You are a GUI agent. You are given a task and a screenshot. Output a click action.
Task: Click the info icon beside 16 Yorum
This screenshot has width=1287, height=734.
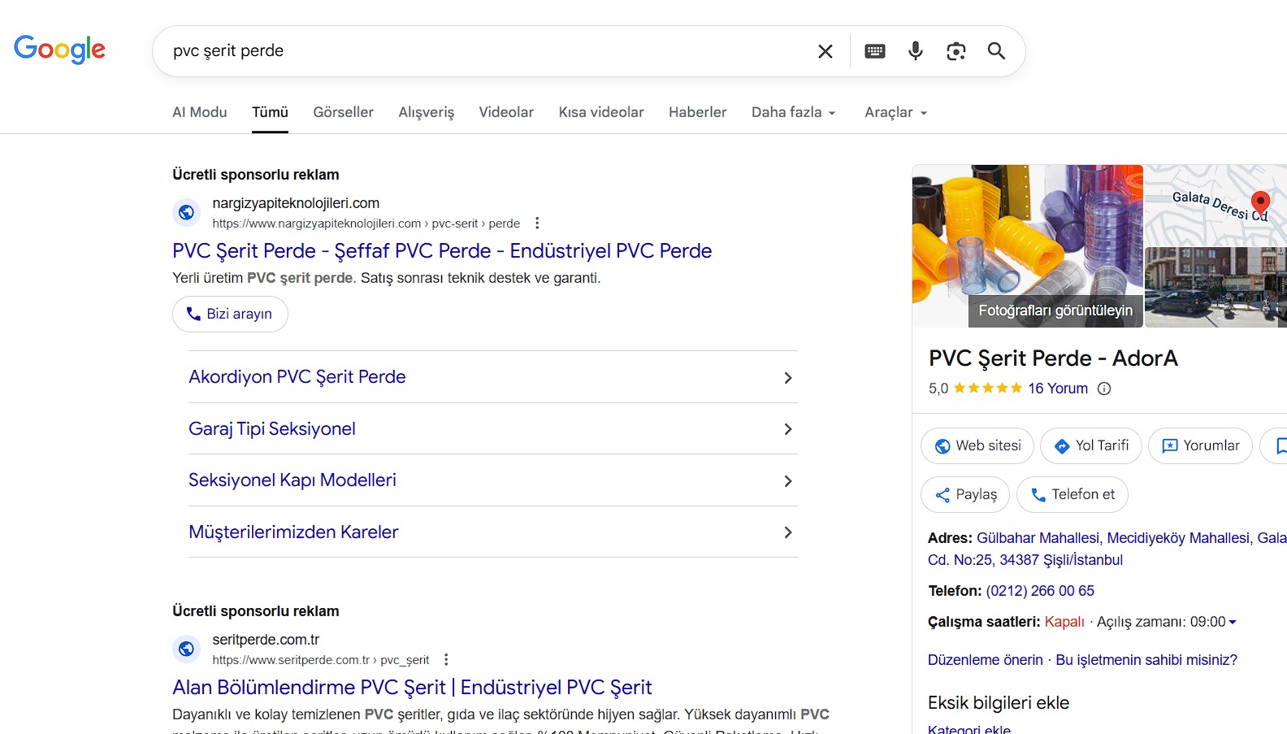coord(1104,389)
